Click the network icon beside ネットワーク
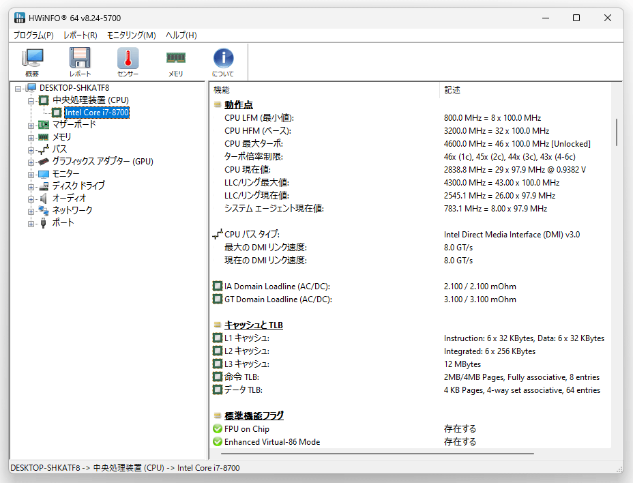Screen dimensions: 633x483 (44, 210)
